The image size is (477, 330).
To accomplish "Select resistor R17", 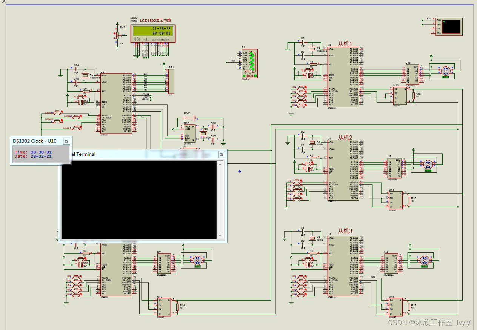I will point(409,307).
